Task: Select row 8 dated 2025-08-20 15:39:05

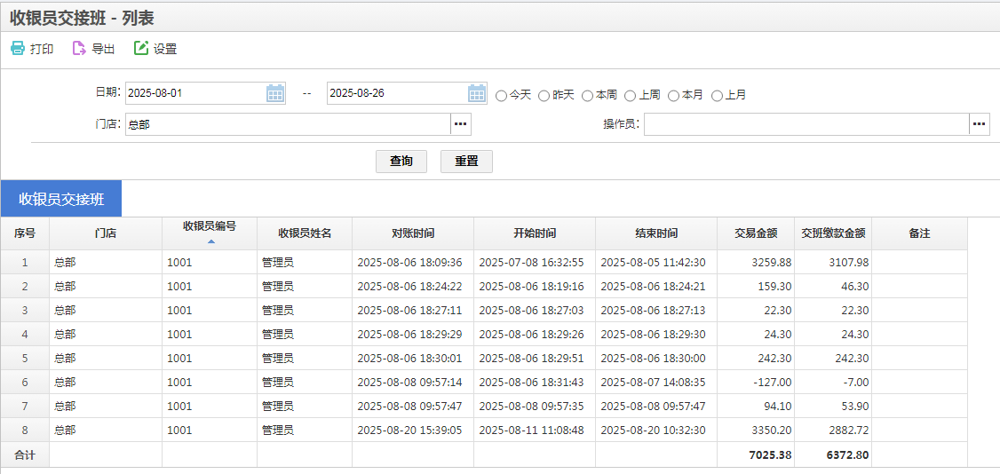Action: (409, 431)
